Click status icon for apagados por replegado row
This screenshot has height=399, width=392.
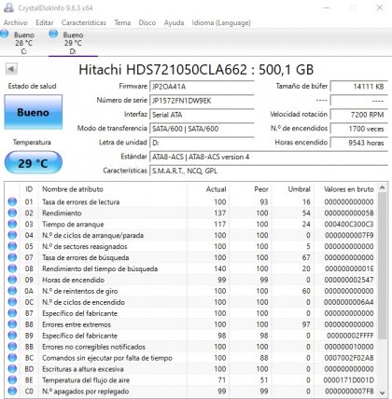12,392
